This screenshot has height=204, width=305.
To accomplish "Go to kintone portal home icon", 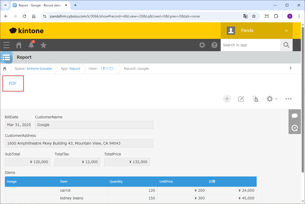I will click(x=19, y=45).
